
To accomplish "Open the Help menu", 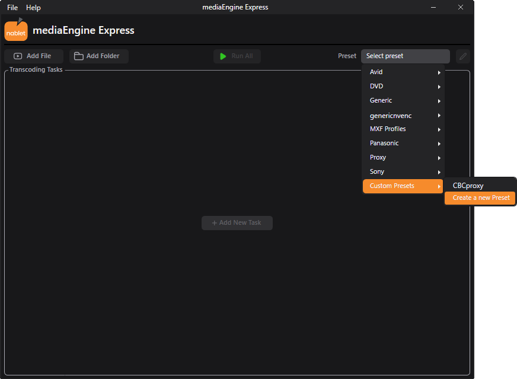I will pos(33,8).
